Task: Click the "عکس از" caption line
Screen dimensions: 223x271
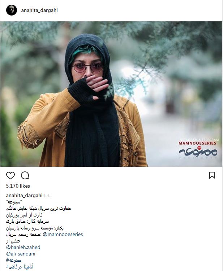Action: [13, 241]
